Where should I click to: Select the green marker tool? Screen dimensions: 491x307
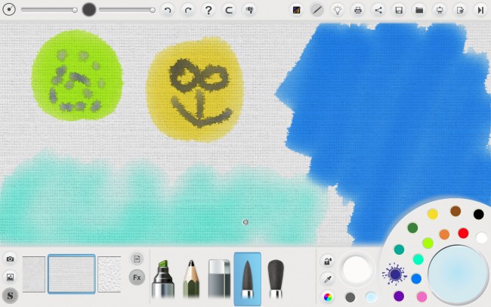point(163,279)
